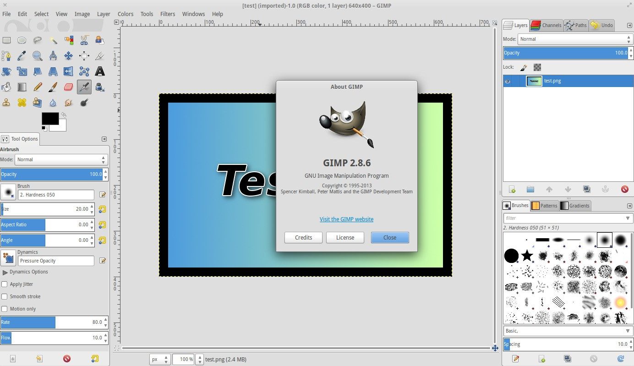
Task: Open the Filters menu
Action: (168, 14)
